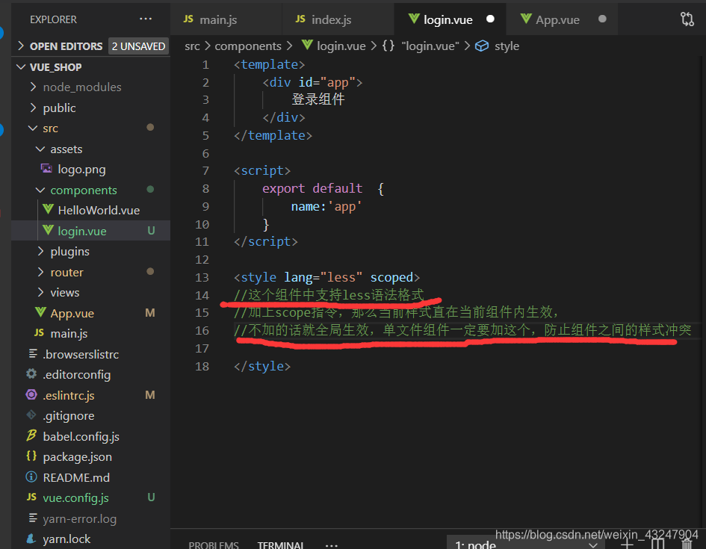Click the file icon of yarn-error.log

[x=32, y=518]
